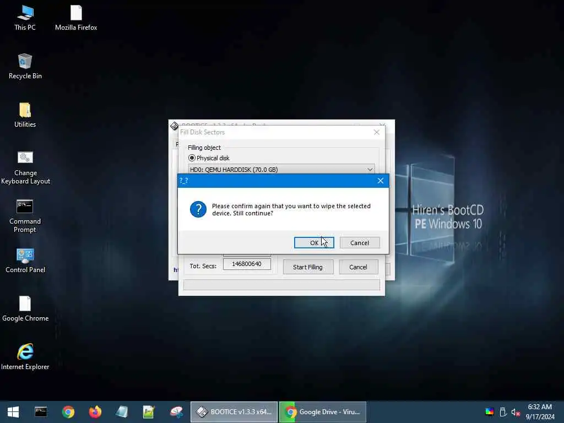The image size is (564, 423).
Task: Launch Change Keyboard Layout shortcut
Action: [25, 167]
